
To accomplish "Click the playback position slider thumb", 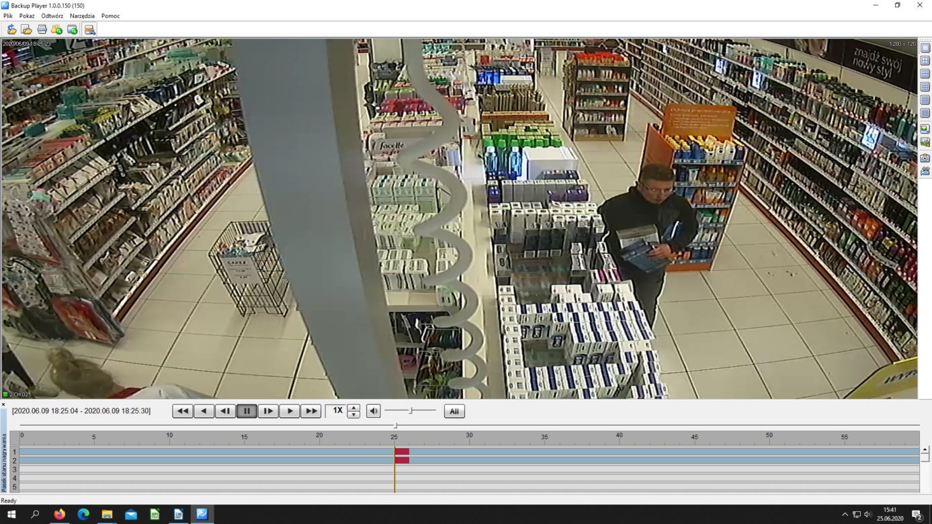I will [395, 425].
